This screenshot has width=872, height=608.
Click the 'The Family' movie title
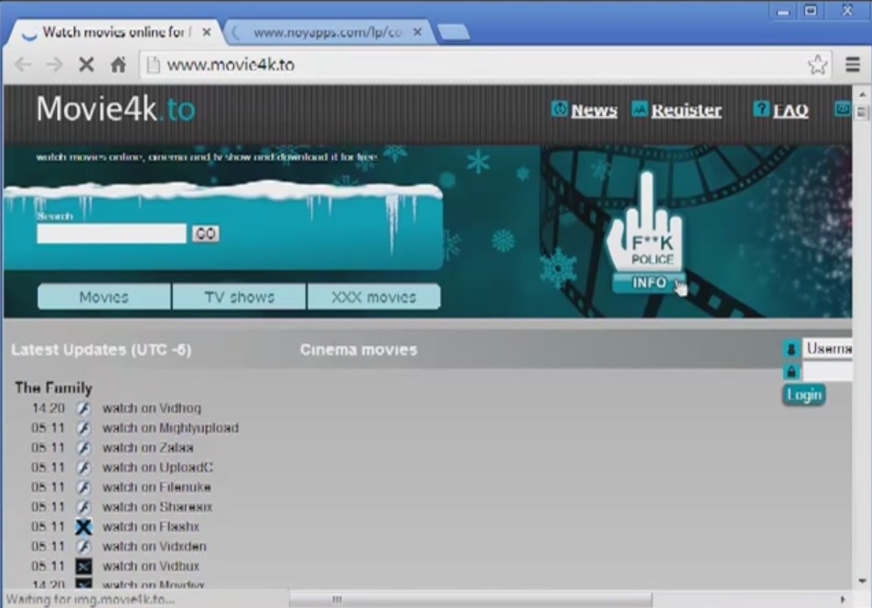click(x=53, y=388)
